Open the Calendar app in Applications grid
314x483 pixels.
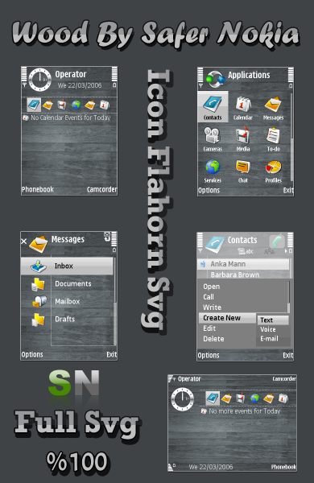click(x=243, y=108)
